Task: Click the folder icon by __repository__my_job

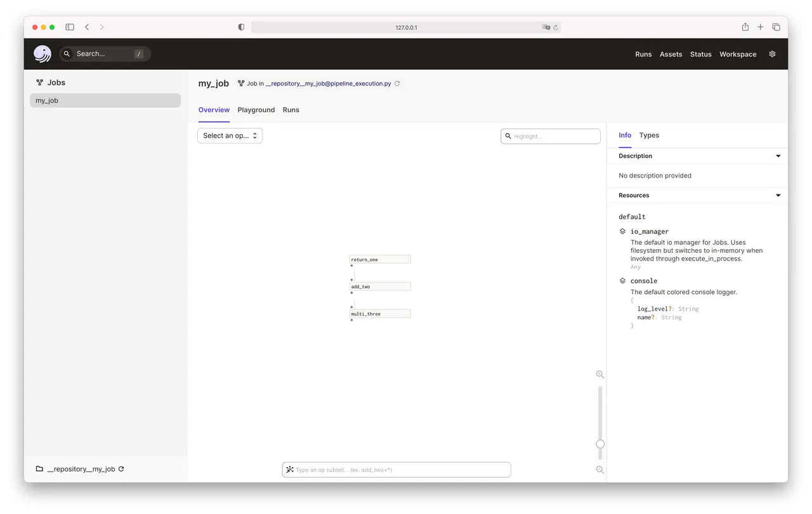Action: (x=39, y=469)
